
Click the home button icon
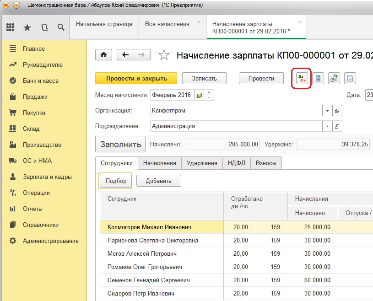click(103, 55)
